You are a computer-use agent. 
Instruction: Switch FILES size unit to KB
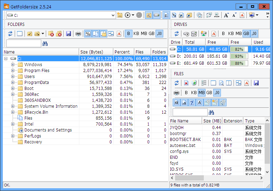[x=194, y=93]
